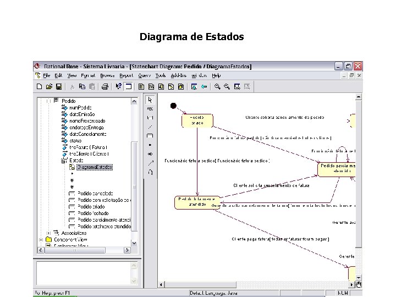
Task: Activate the context-sensitive help arrow icon
Action: click(118, 86)
